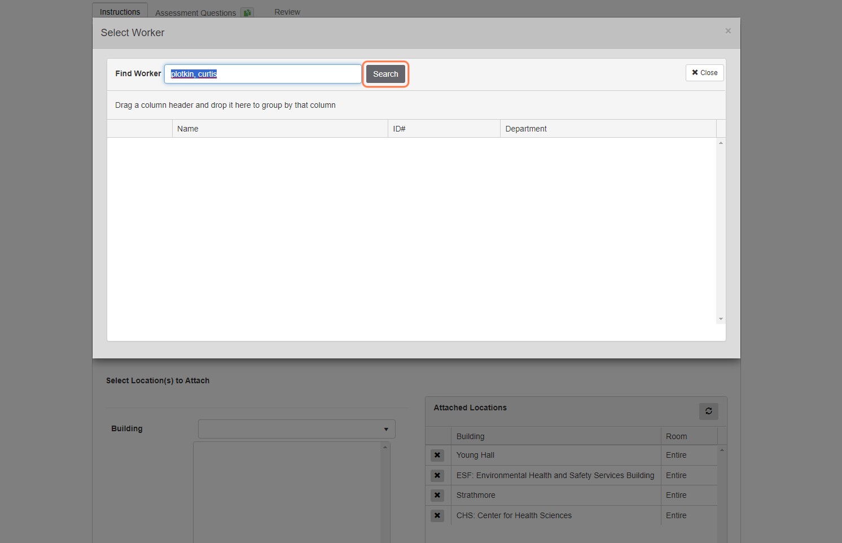Image resolution: width=842 pixels, height=543 pixels.
Task: Click scroll up arrow in Attached Locations
Action: (x=722, y=450)
